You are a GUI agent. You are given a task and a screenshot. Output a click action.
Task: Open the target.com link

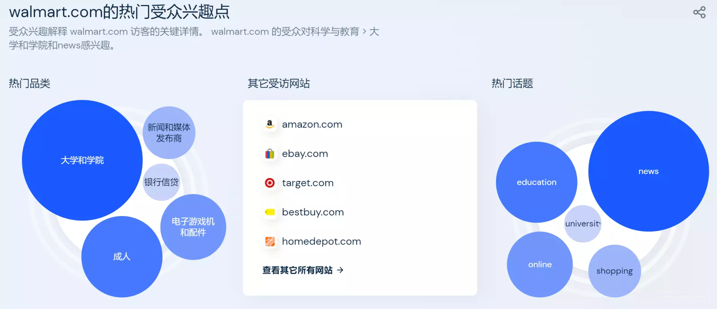(308, 183)
